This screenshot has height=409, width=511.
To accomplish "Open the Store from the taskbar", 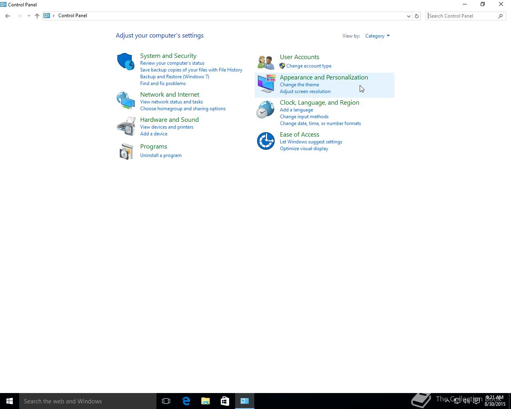I will tap(225, 401).
